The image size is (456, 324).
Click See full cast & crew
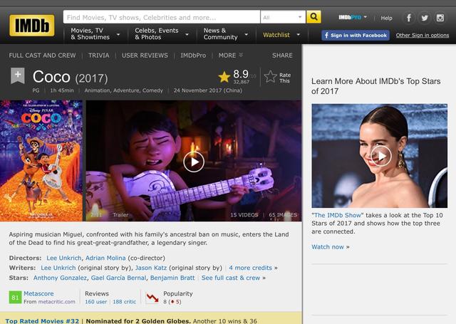click(231, 278)
